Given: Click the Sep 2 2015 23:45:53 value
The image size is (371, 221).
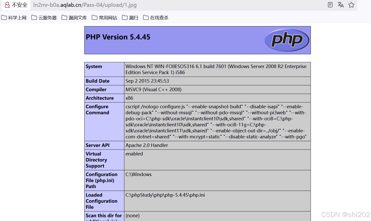Looking at the screenshot, I should (x=147, y=81).
